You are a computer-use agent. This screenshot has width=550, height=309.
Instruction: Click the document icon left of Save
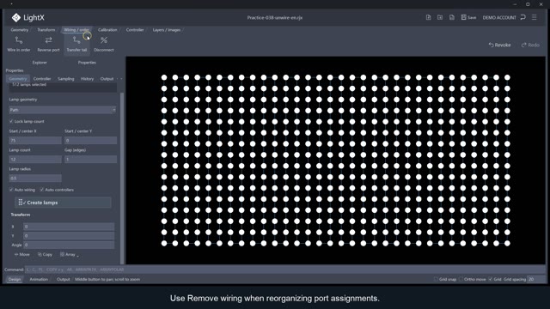(452, 17)
